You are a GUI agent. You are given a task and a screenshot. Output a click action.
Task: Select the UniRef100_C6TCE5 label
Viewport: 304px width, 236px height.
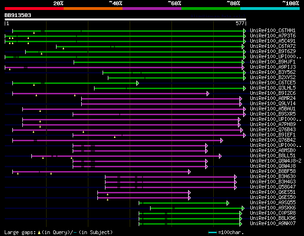273,83
